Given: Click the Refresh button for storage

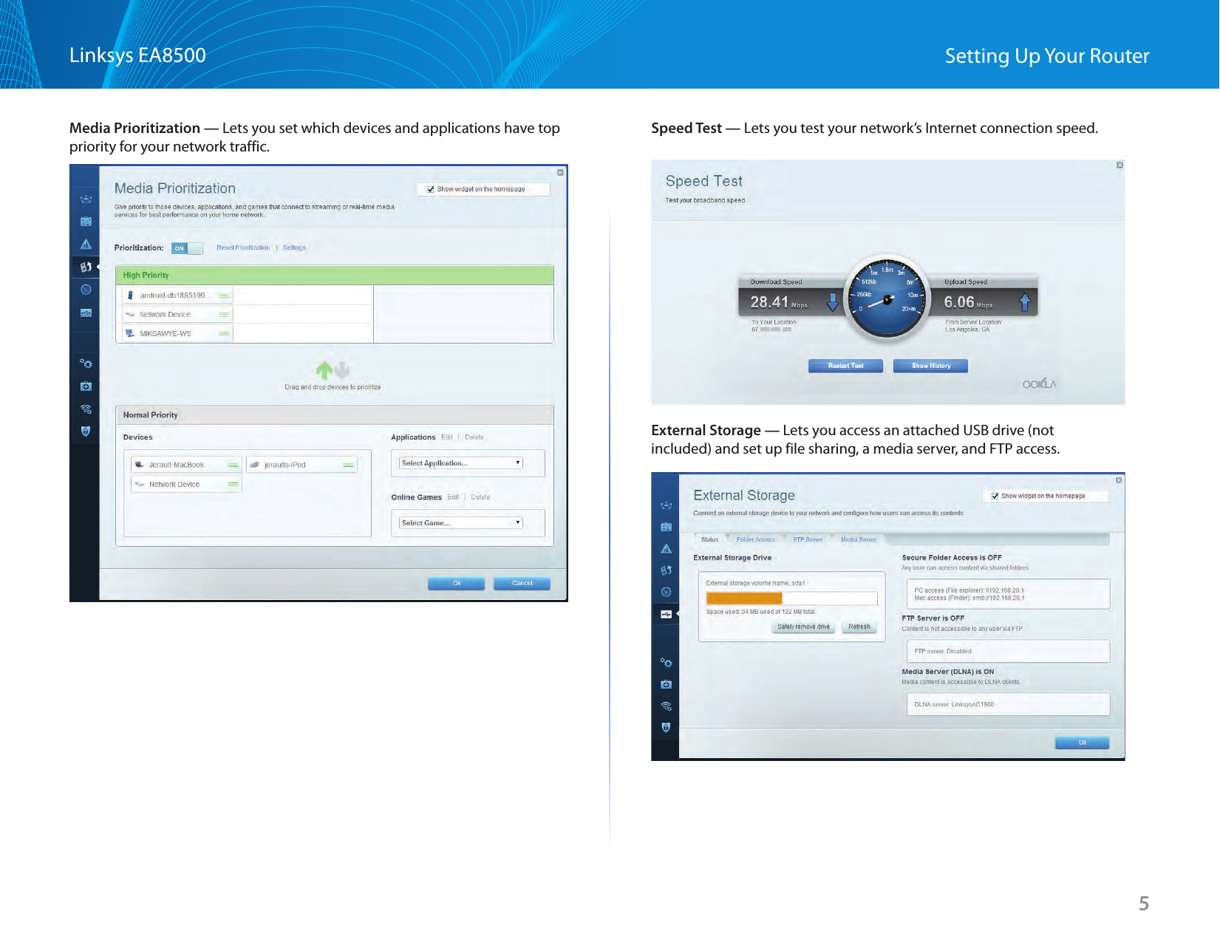Looking at the screenshot, I should coord(859,627).
